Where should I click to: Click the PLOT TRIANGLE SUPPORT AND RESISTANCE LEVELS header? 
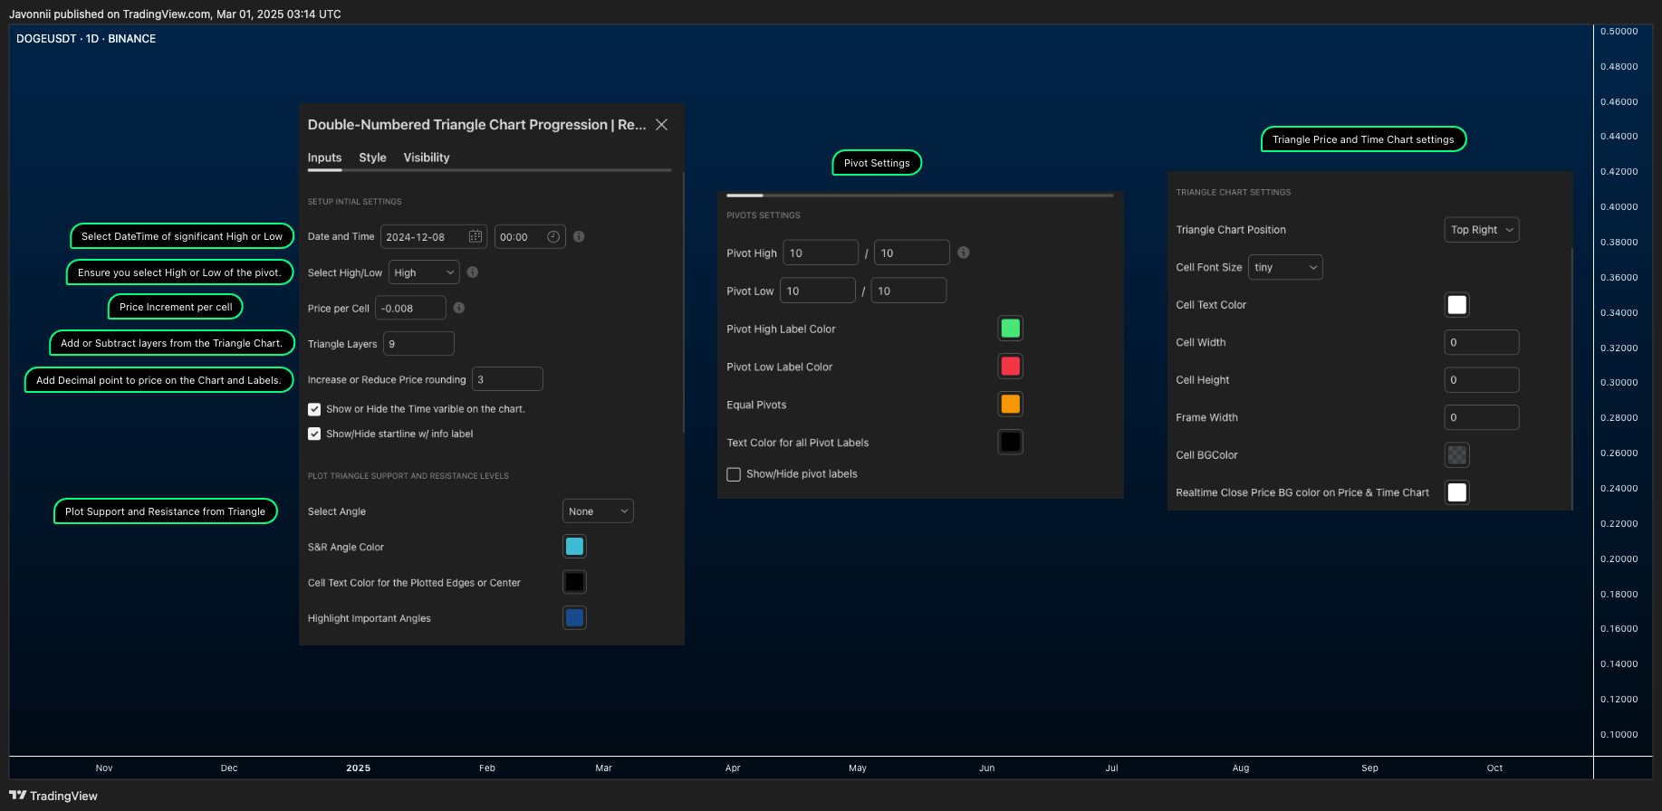coord(408,476)
